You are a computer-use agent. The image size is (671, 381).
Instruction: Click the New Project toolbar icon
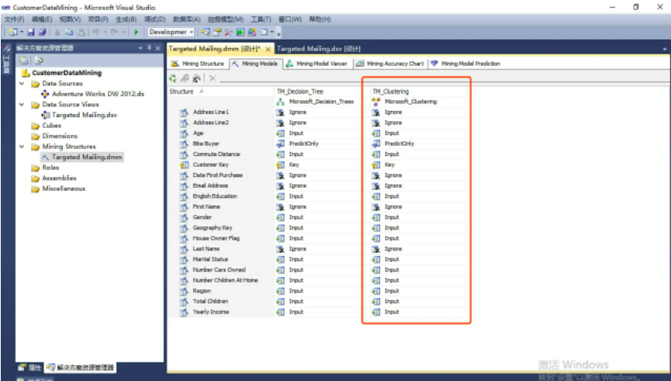point(13,32)
